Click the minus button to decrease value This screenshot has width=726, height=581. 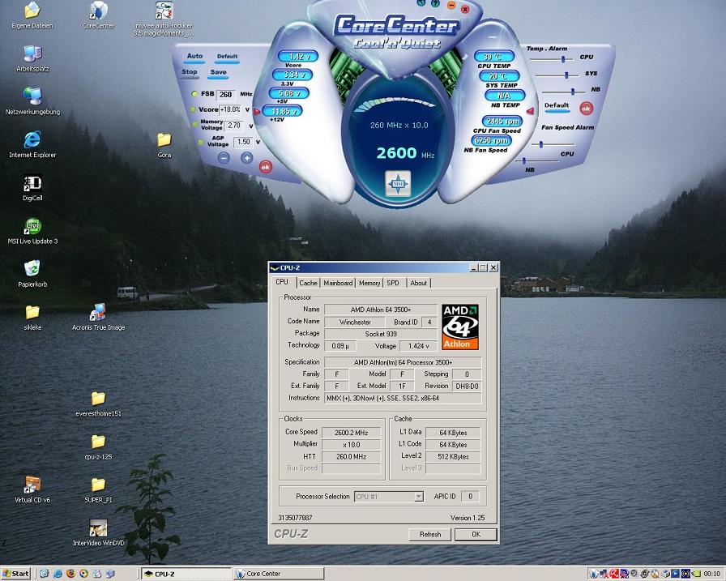[x=224, y=158]
